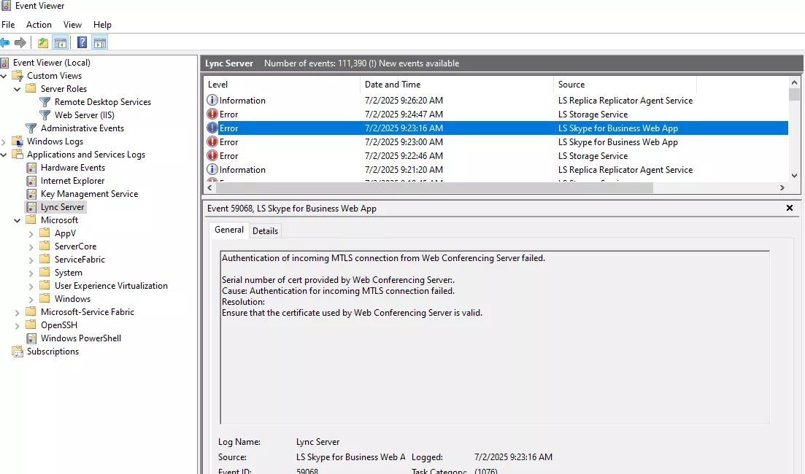Image resolution: width=805 pixels, height=474 pixels.
Task: Select the 9:23:00 AM Skype Web App error
Action: [496, 141]
